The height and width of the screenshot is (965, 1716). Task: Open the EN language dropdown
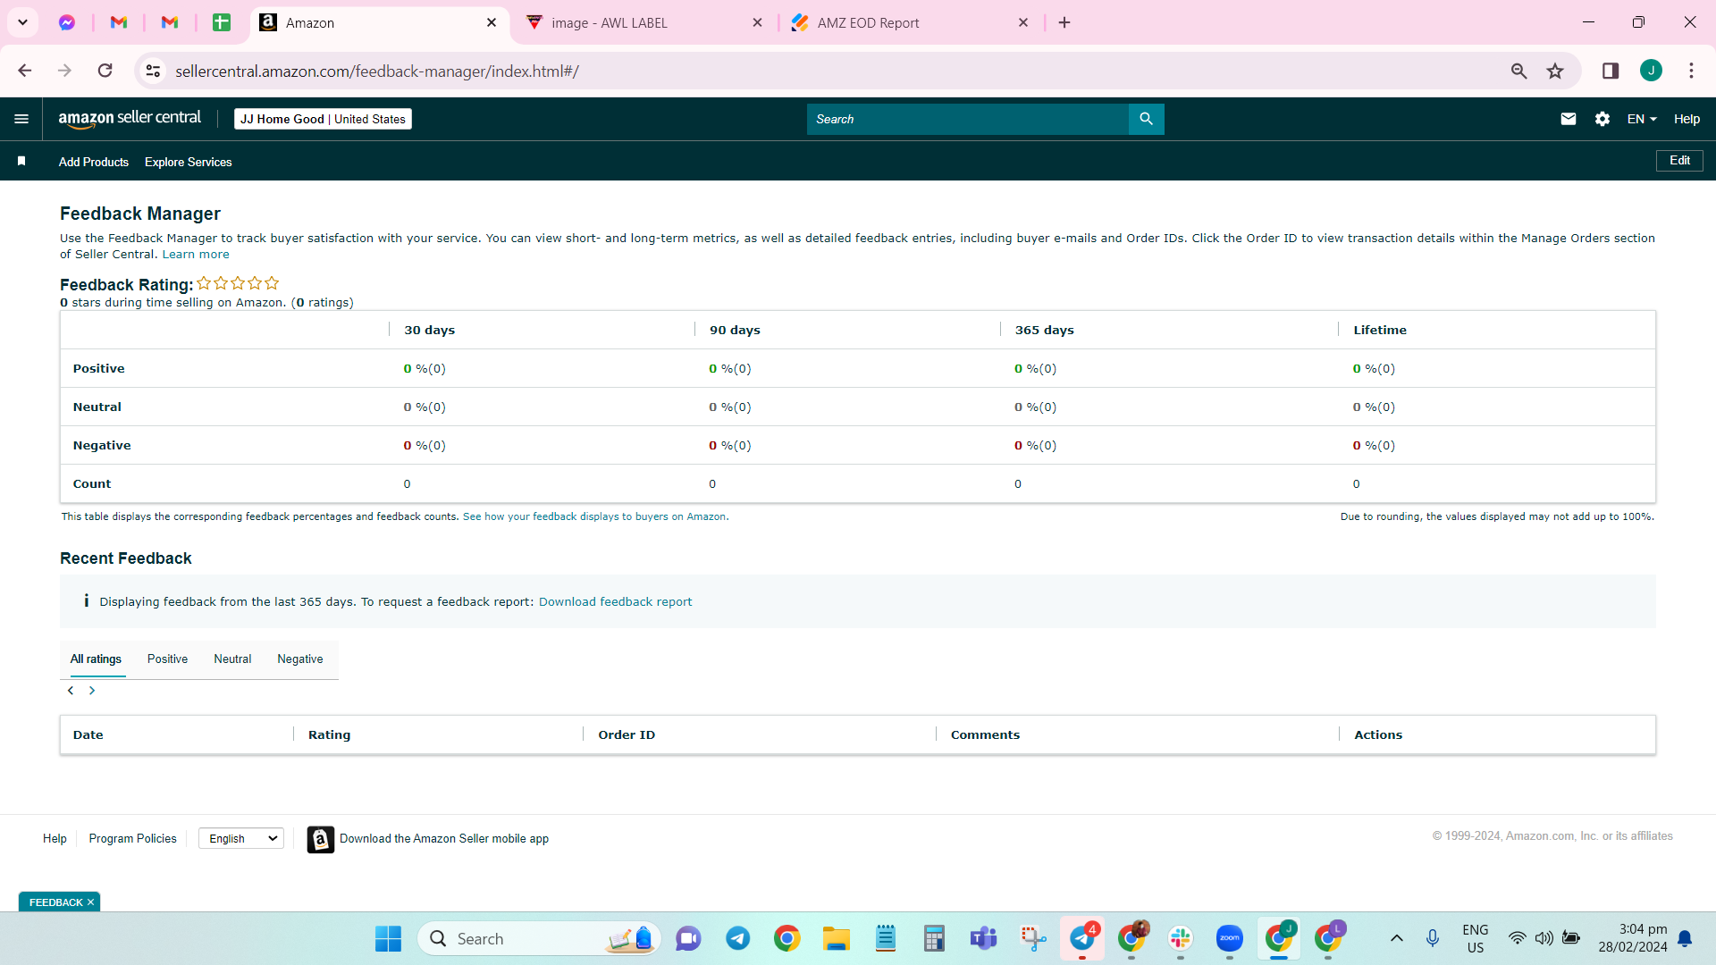pyautogui.click(x=1642, y=119)
